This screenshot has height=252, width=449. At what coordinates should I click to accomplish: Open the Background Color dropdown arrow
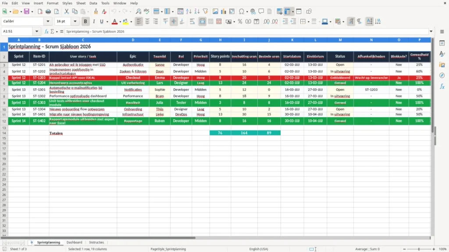(131, 22)
